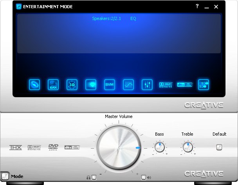Click the Treble knob
Screen dimensions: 238x185
(188, 147)
